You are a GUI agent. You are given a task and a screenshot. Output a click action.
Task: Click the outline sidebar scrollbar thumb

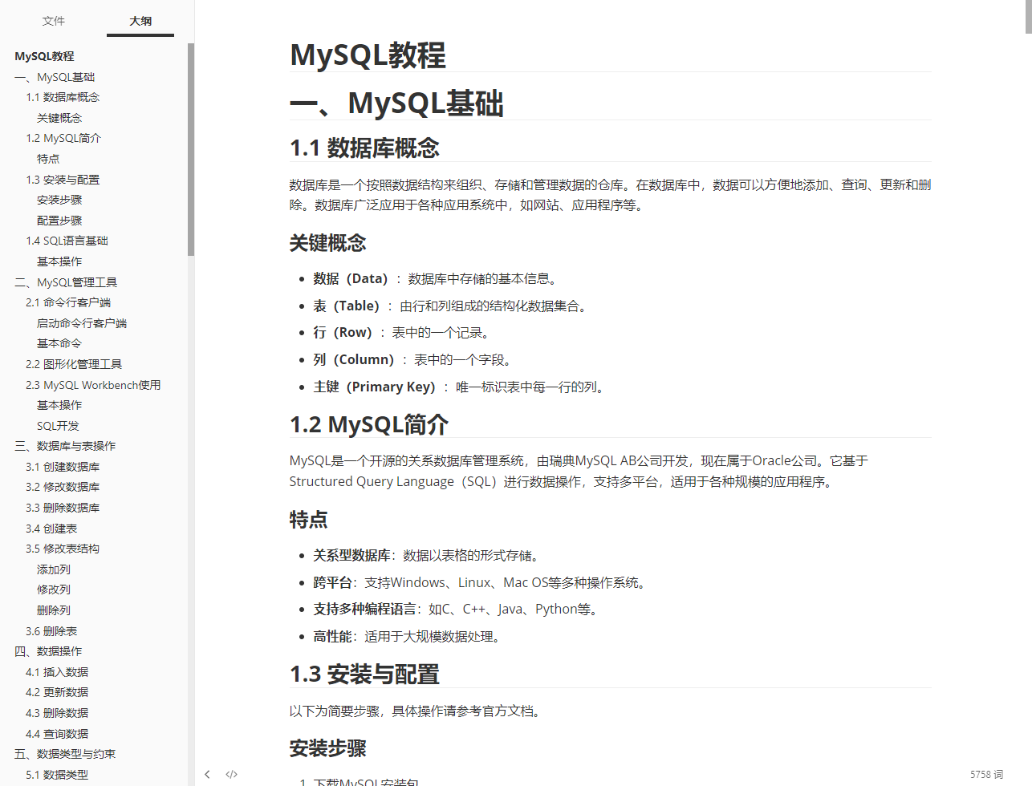tap(191, 149)
